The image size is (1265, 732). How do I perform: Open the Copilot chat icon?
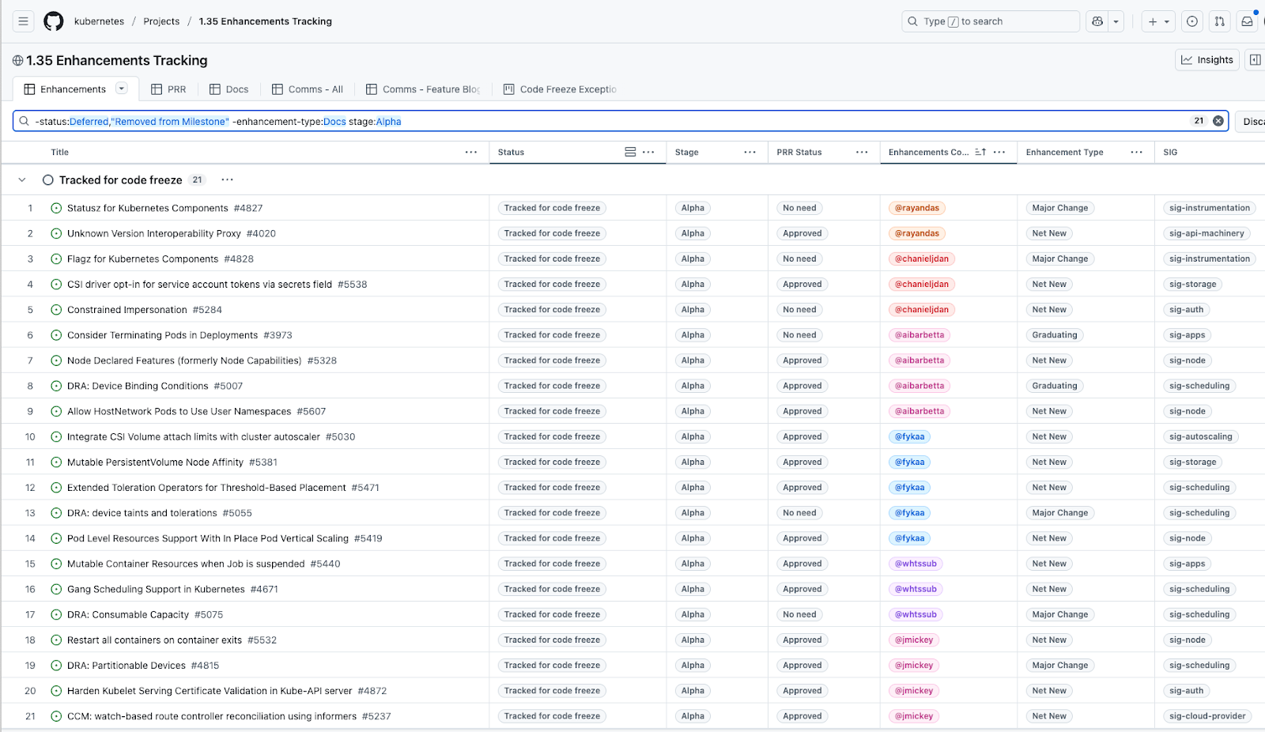click(1097, 21)
